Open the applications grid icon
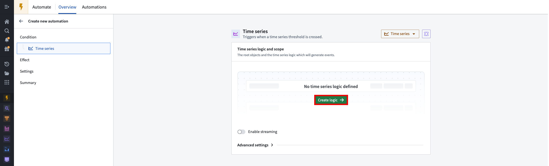The image size is (549, 166). [7, 82]
